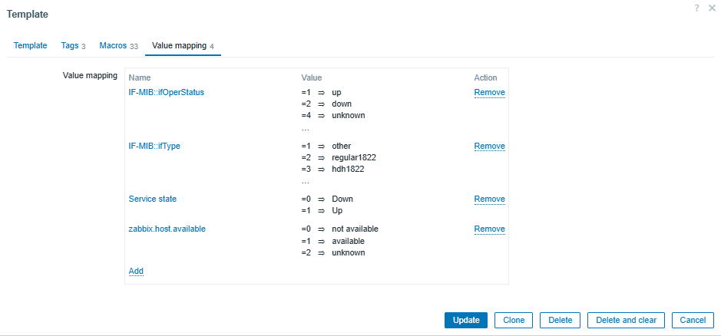Select the 'not available' value text
Screen dimensions: 721x336
point(355,229)
